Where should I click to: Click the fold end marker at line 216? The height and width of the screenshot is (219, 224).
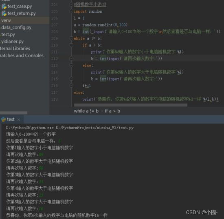click(x=71, y=86)
